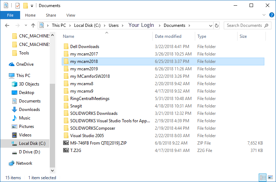This screenshot has height=182, width=276.
Task: Expand chevron after Users breadcrumb
Action: tap(122, 25)
